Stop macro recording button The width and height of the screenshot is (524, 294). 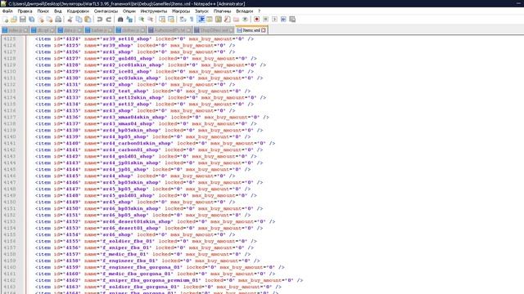[x=265, y=20]
